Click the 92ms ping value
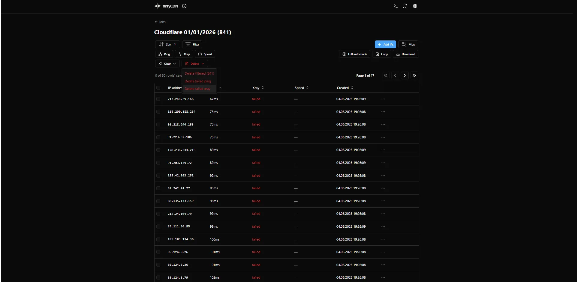Screen dimensions: 578x284 pyautogui.click(x=214, y=176)
